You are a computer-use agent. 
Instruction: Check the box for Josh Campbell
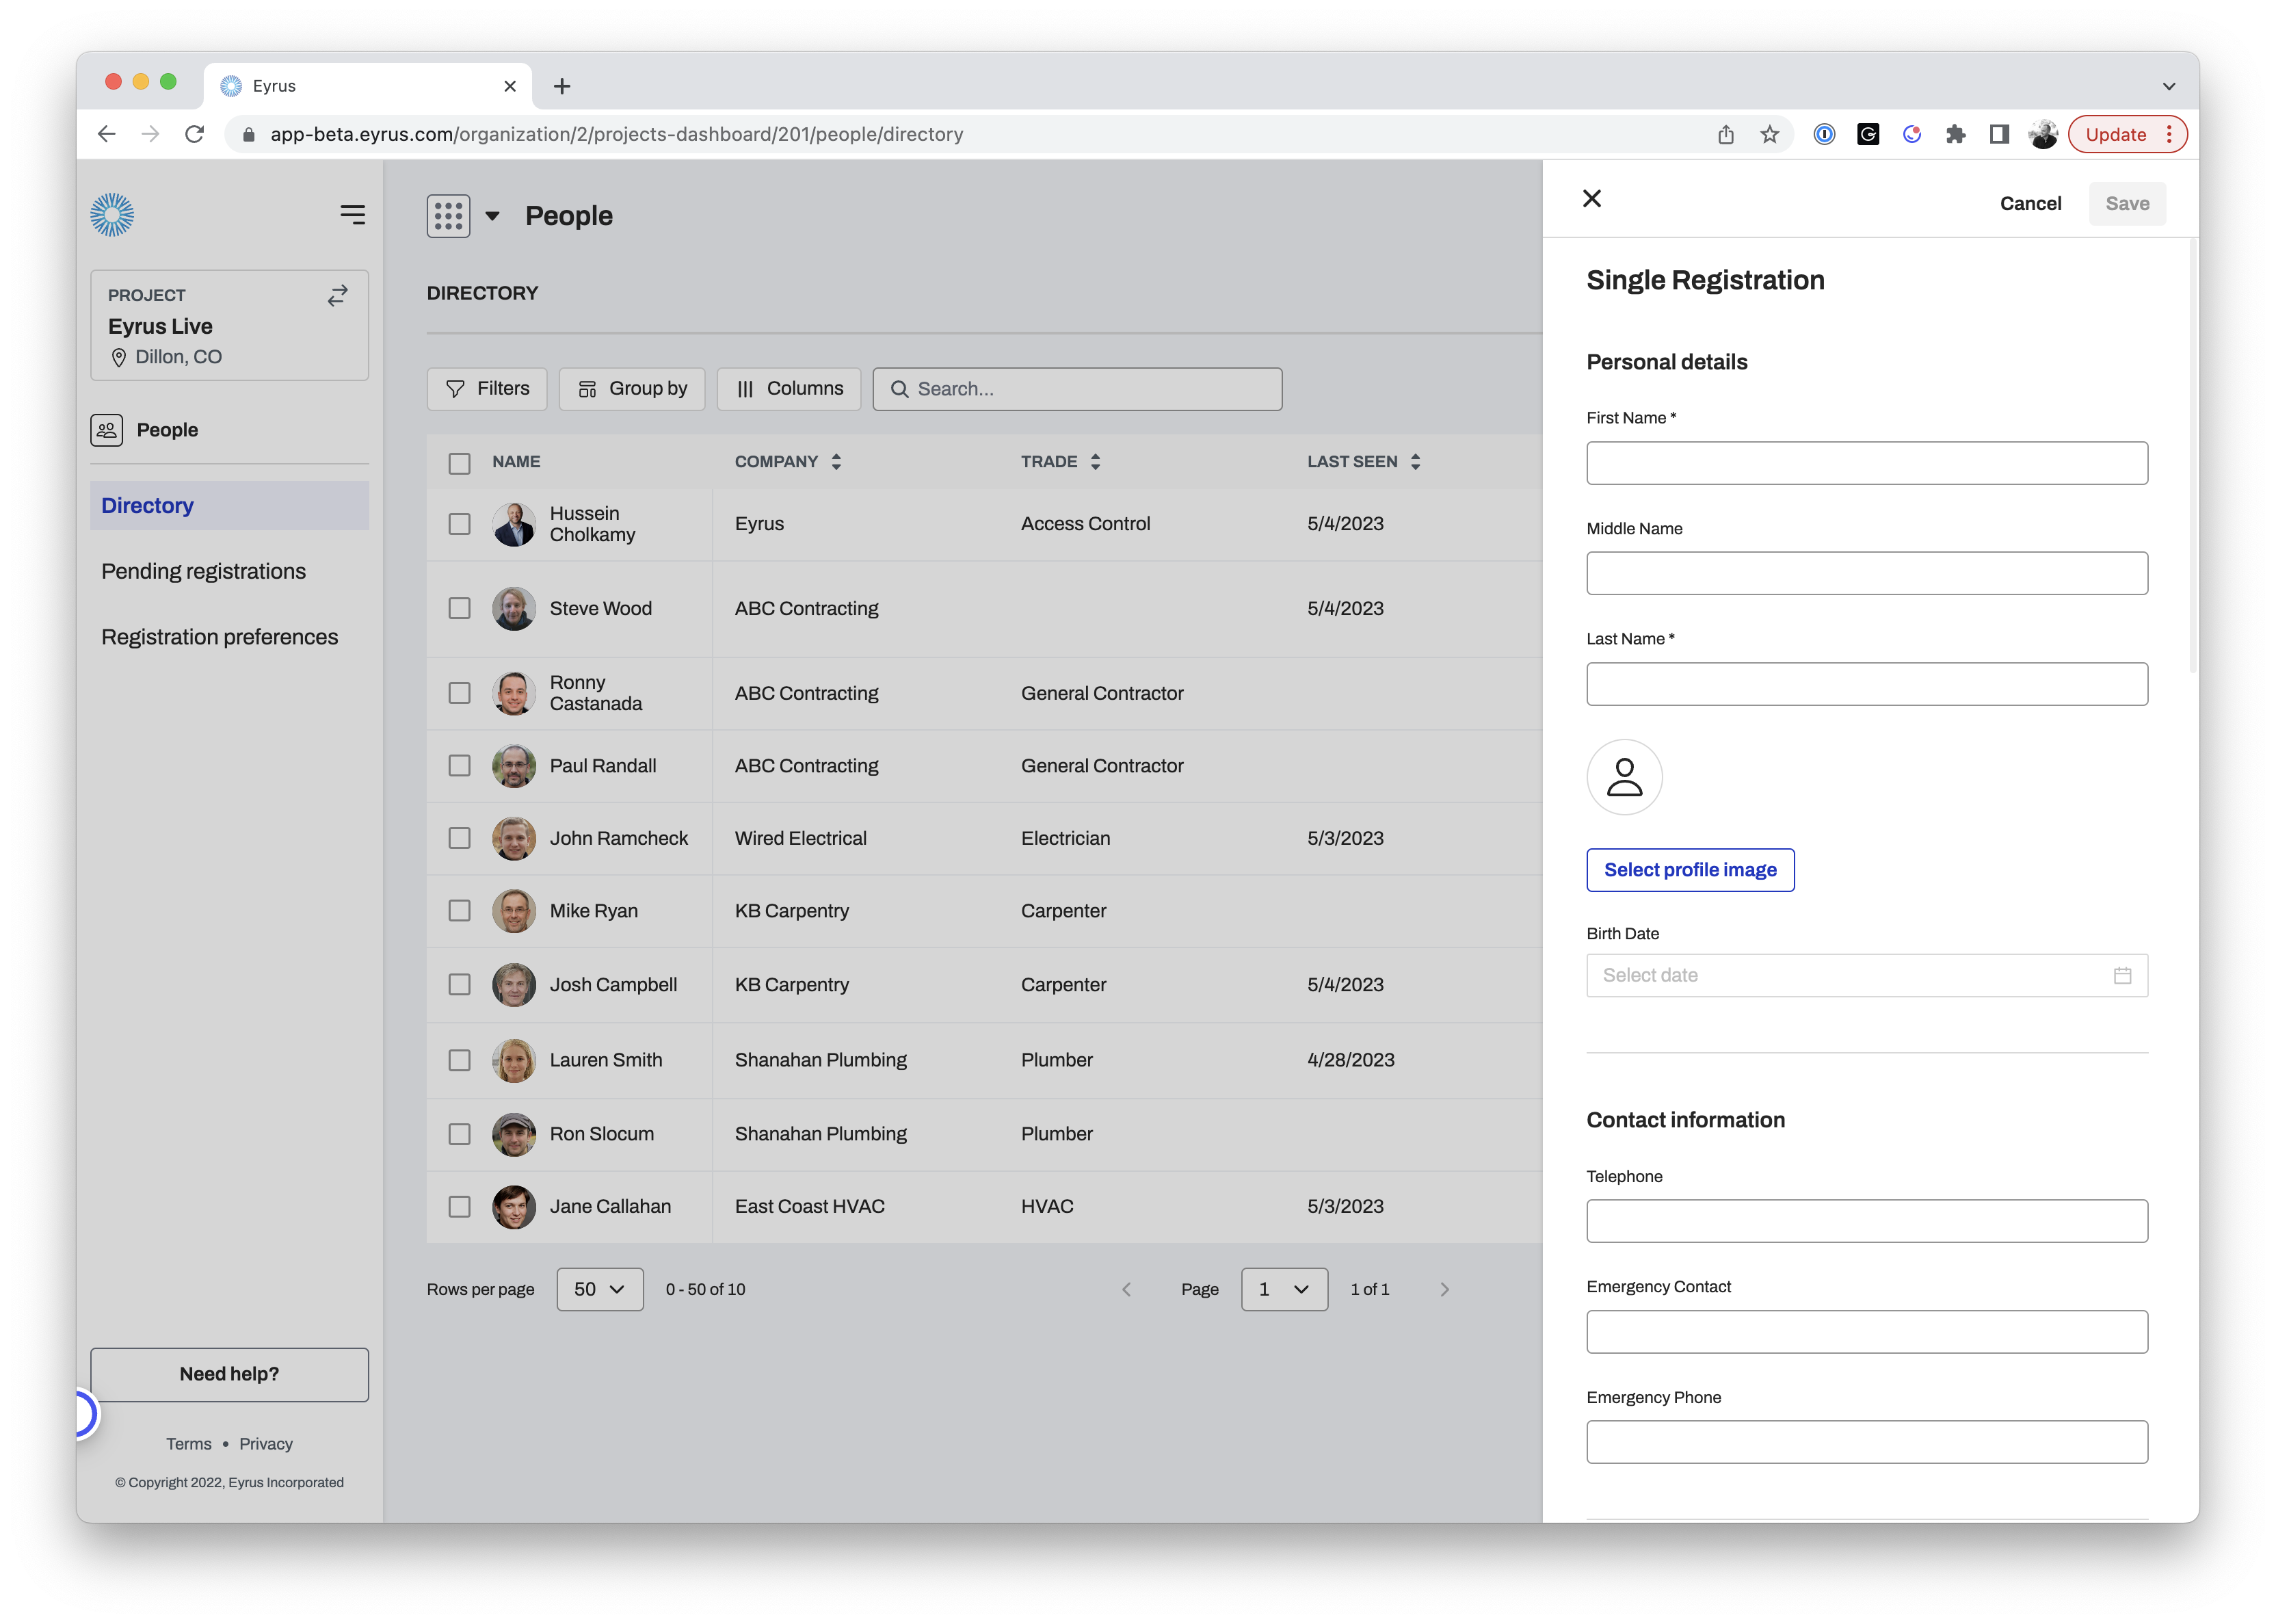(x=459, y=985)
